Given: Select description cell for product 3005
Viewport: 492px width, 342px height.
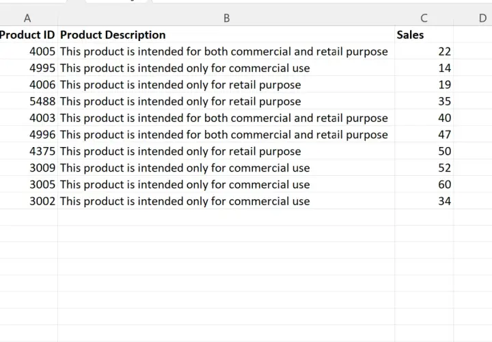Looking at the screenshot, I should click(x=226, y=185).
